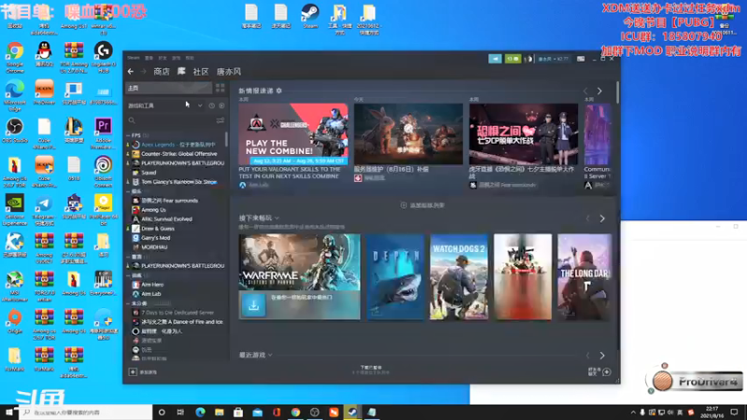Expand the Play Next shelf dropdown
This screenshot has height=420, width=747.
point(276,218)
